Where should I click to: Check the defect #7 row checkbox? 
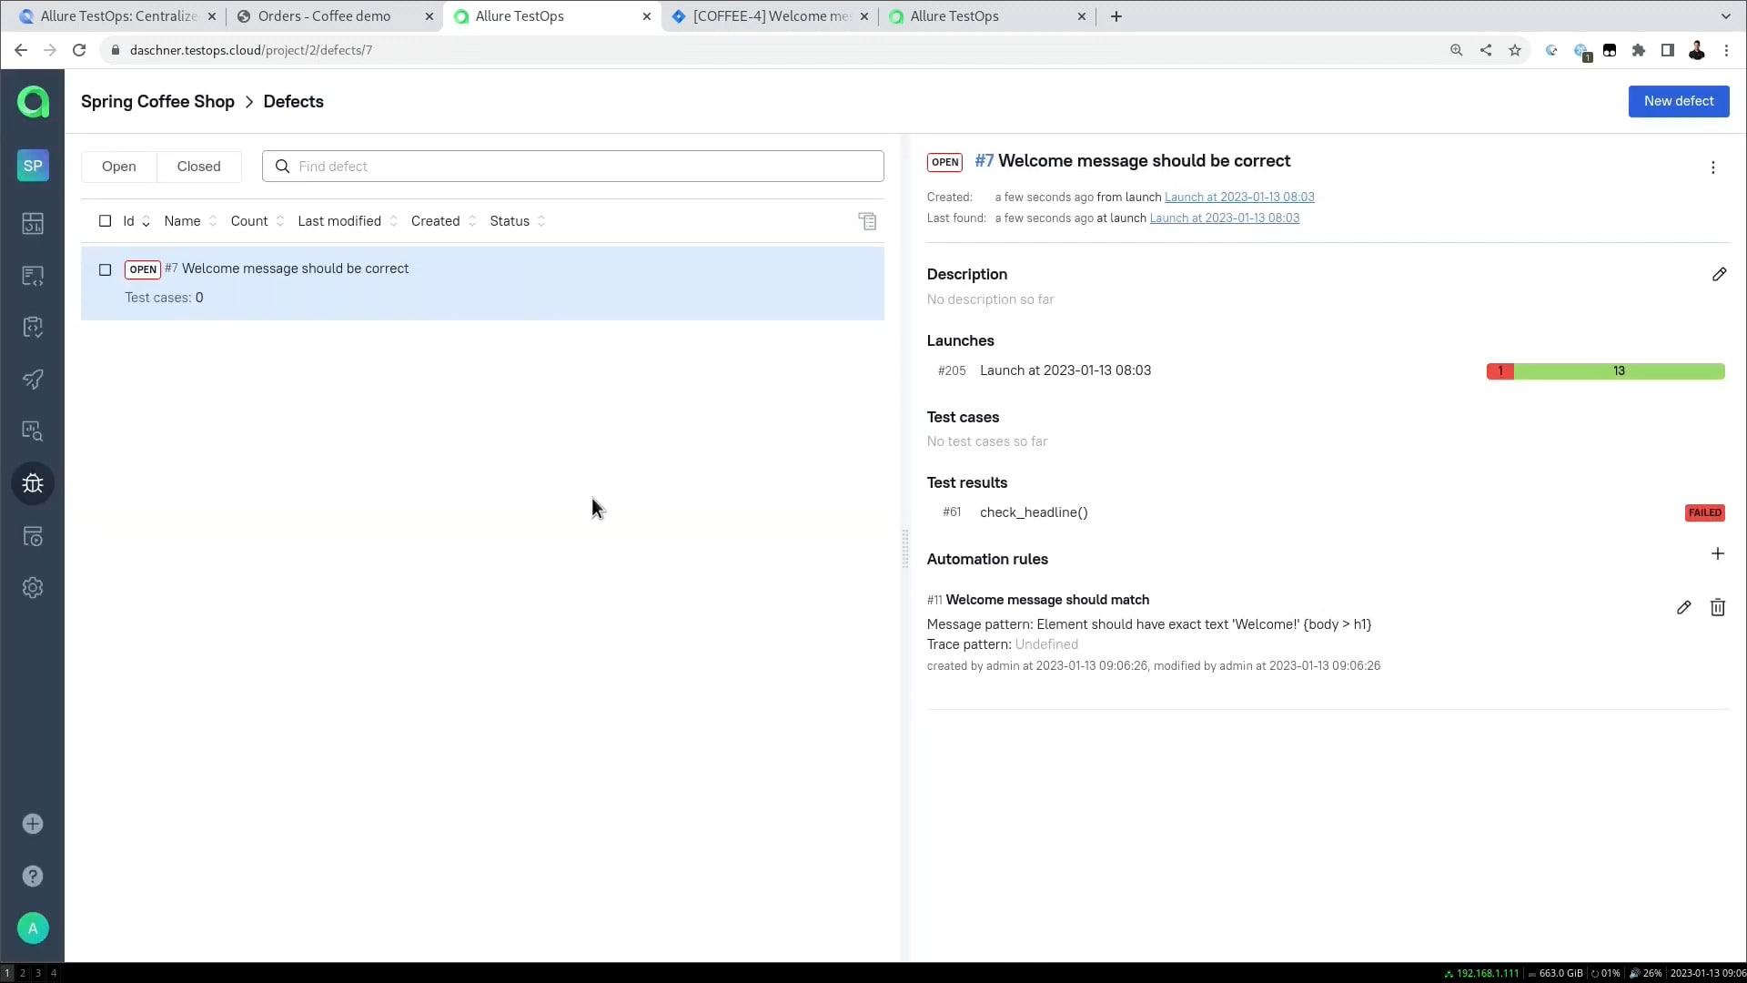click(x=106, y=269)
